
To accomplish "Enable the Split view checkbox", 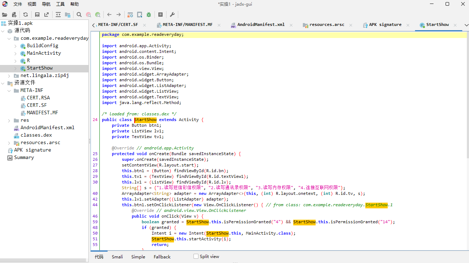I will point(196,256).
